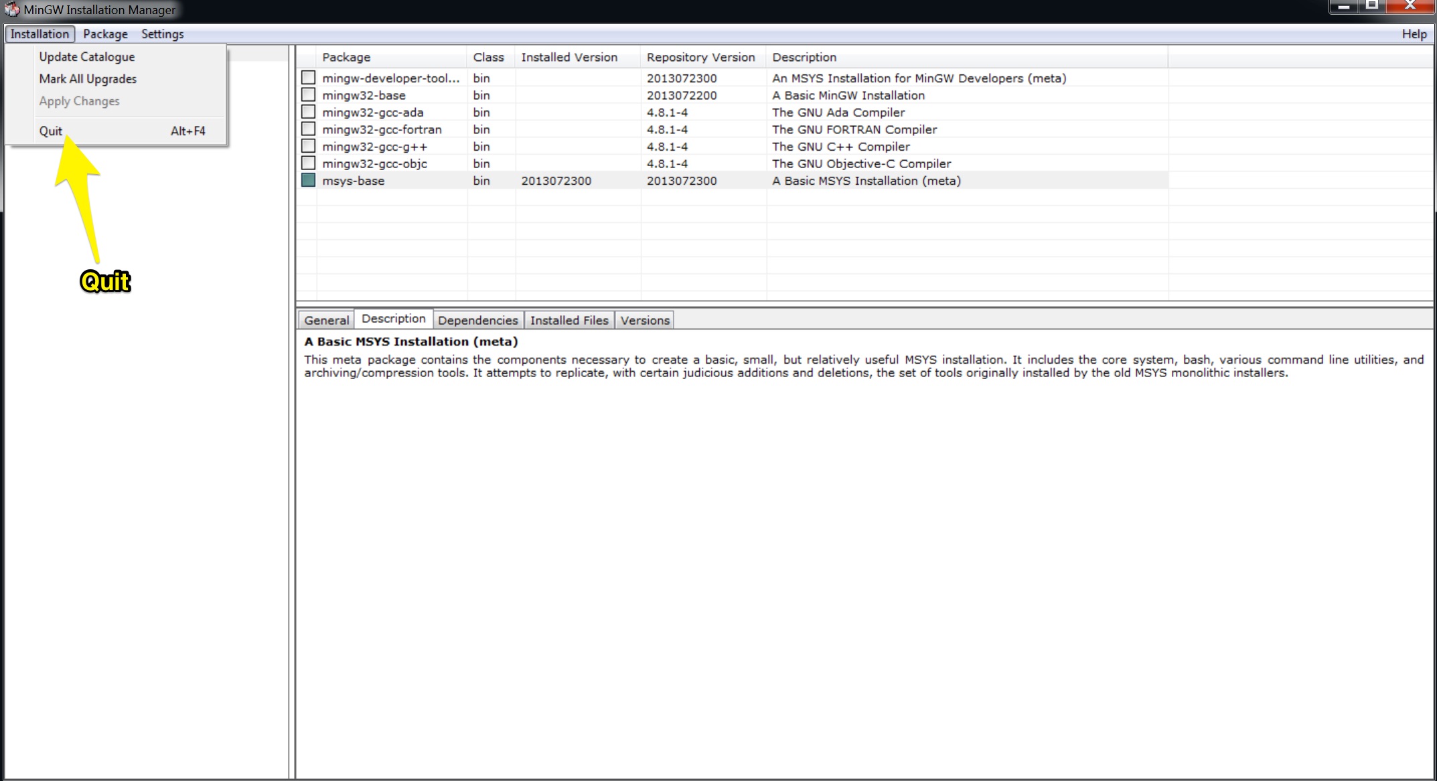Show the Installed Files tab

[x=569, y=320]
